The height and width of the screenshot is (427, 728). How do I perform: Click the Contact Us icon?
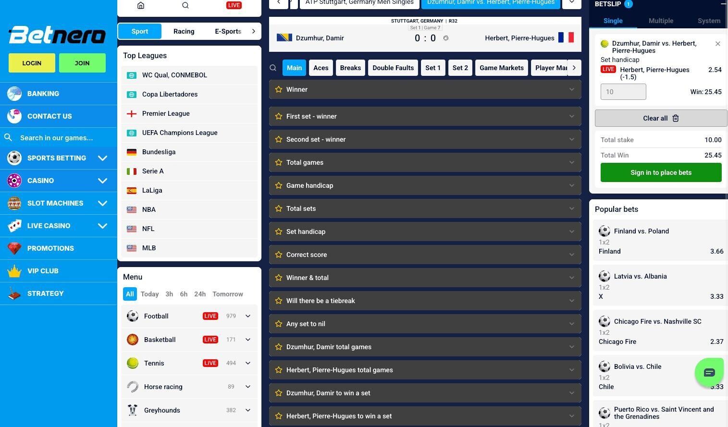(x=14, y=116)
